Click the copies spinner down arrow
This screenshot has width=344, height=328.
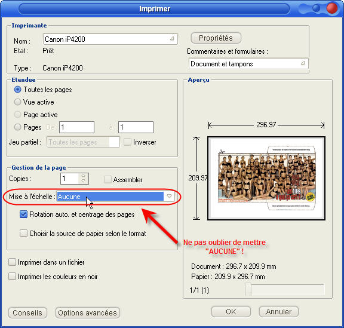83,180
